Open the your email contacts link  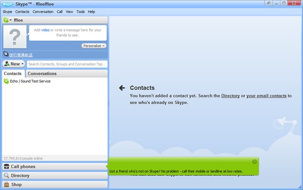coord(266,96)
